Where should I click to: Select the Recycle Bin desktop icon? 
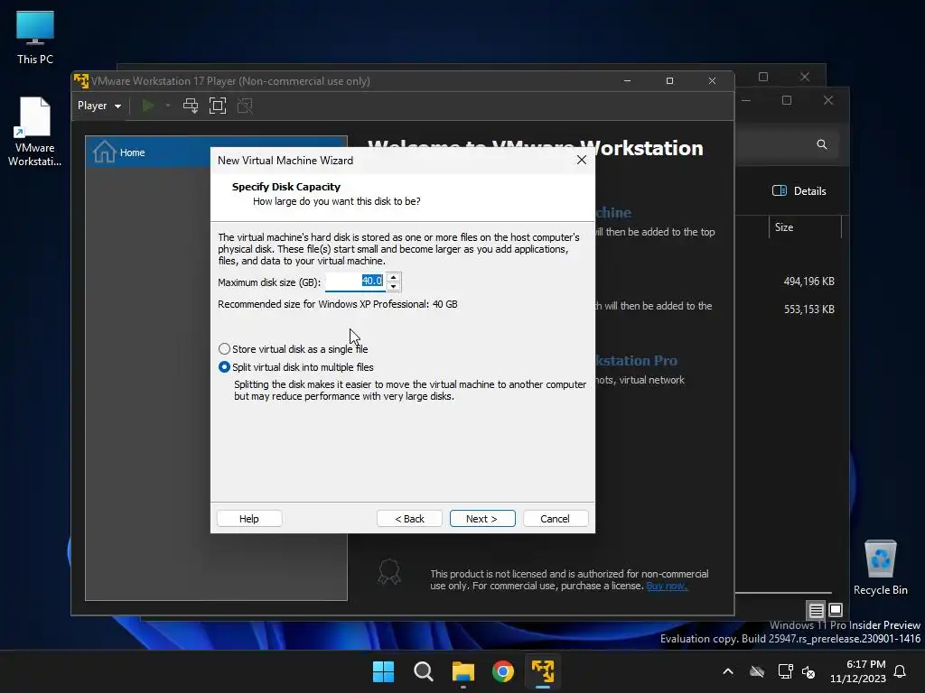(880, 568)
